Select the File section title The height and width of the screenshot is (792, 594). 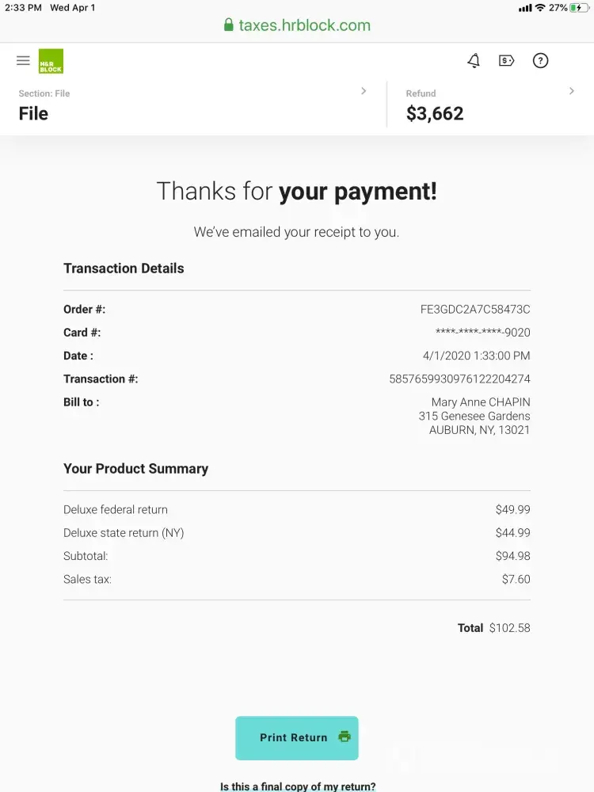33,113
